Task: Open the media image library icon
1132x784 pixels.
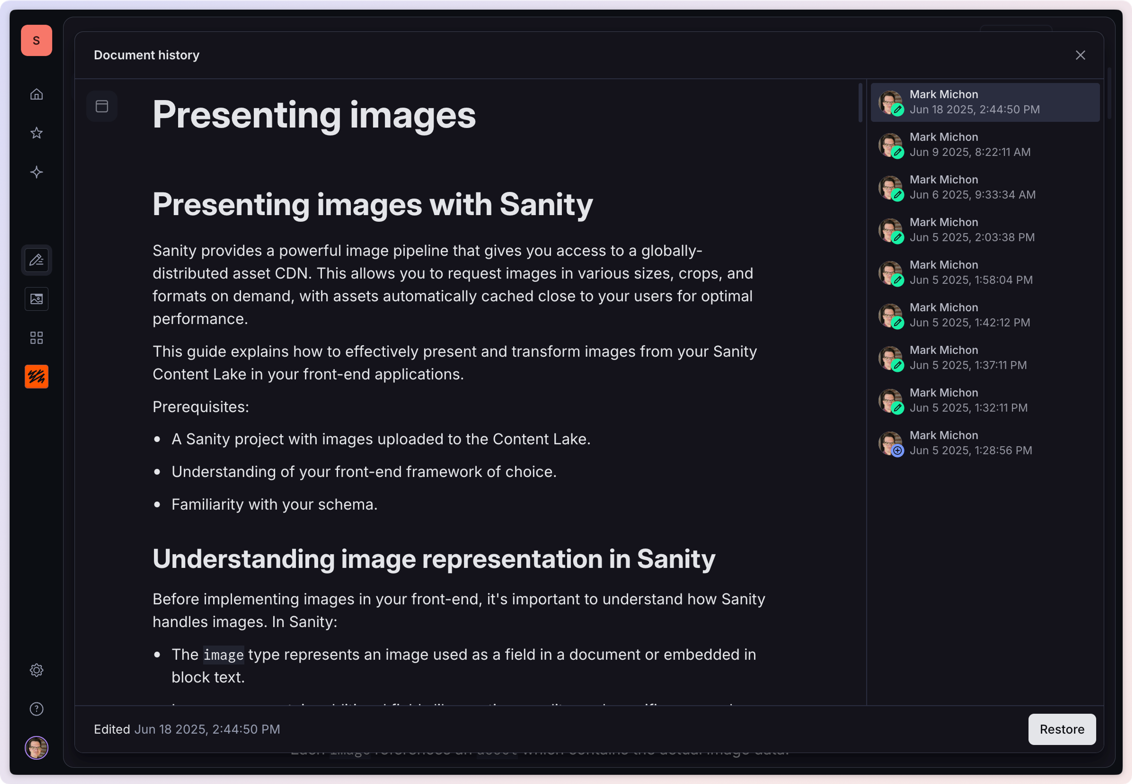Action: [x=36, y=299]
